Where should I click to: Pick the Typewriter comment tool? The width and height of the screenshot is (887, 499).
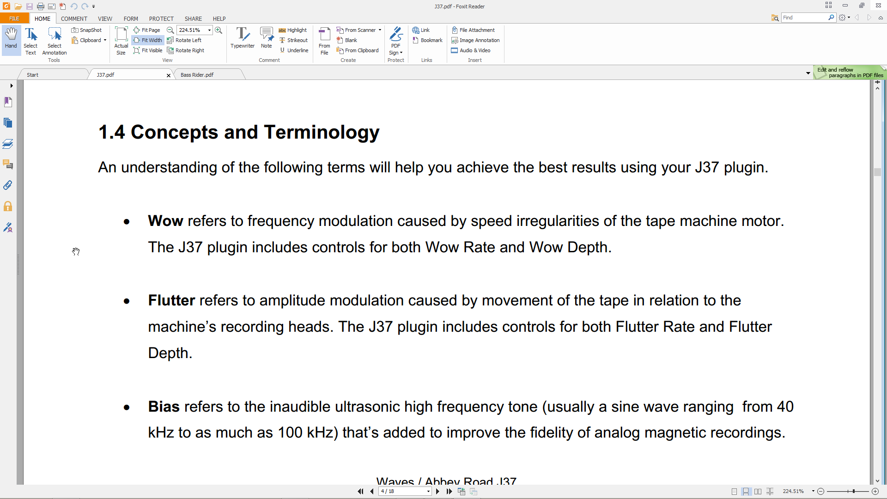pyautogui.click(x=243, y=38)
